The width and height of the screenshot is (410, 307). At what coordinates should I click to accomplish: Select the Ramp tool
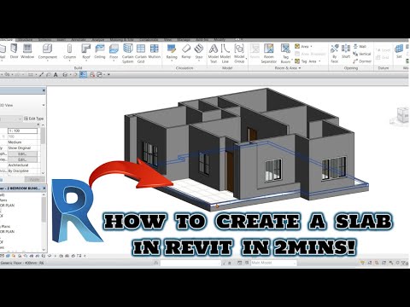tap(186, 51)
